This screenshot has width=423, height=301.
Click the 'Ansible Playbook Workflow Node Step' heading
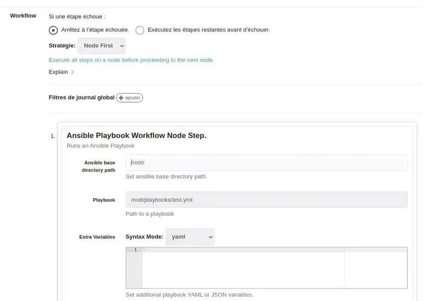(x=136, y=135)
